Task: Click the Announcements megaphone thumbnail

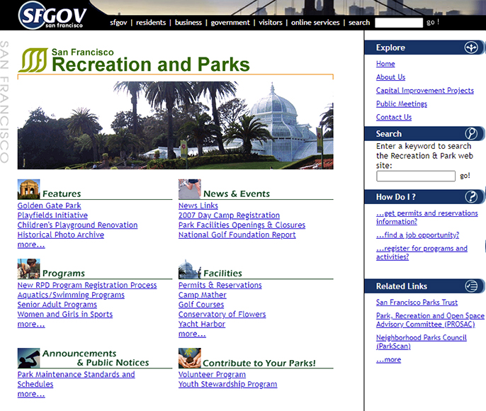Action: tap(28, 358)
